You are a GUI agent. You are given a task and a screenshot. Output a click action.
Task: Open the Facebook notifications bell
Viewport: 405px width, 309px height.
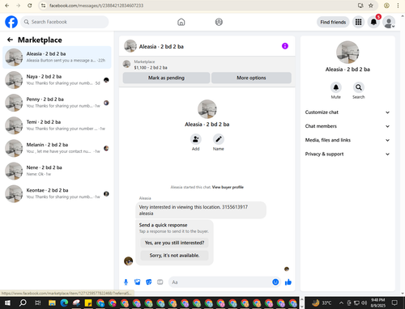(x=373, y=22)
